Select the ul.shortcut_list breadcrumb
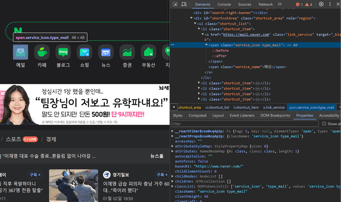 (x=217, y=107)
